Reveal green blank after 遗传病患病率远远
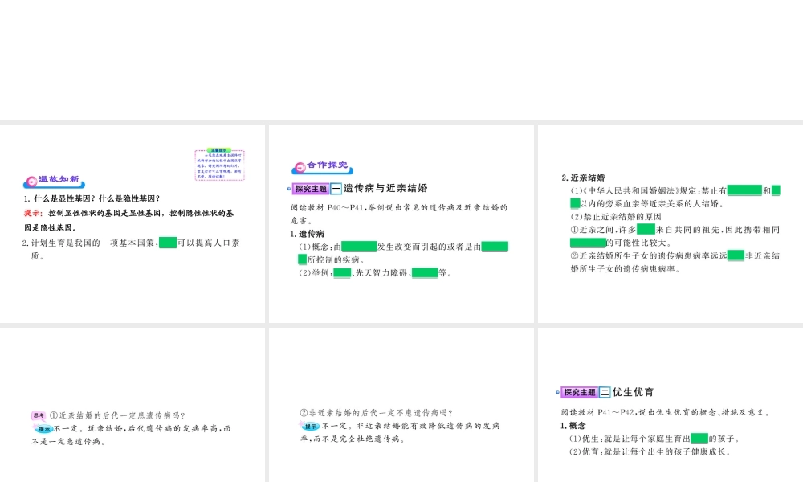Viewport: 803px width, 482px height. (736, 255)
